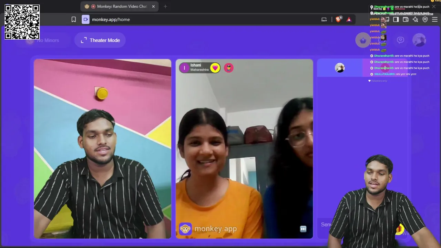
Task: Click the Brave VPN shield icon
Action: (x=425, y=20)
